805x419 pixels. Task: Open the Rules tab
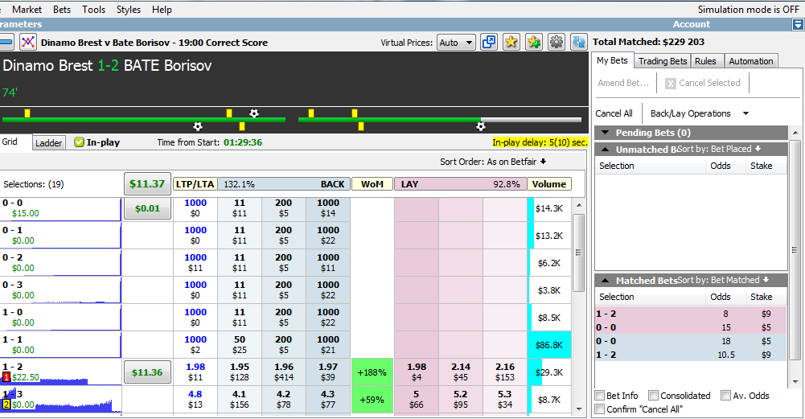point(705,61)
